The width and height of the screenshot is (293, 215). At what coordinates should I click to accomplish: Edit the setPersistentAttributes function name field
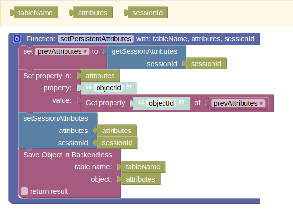pos(96,39)
